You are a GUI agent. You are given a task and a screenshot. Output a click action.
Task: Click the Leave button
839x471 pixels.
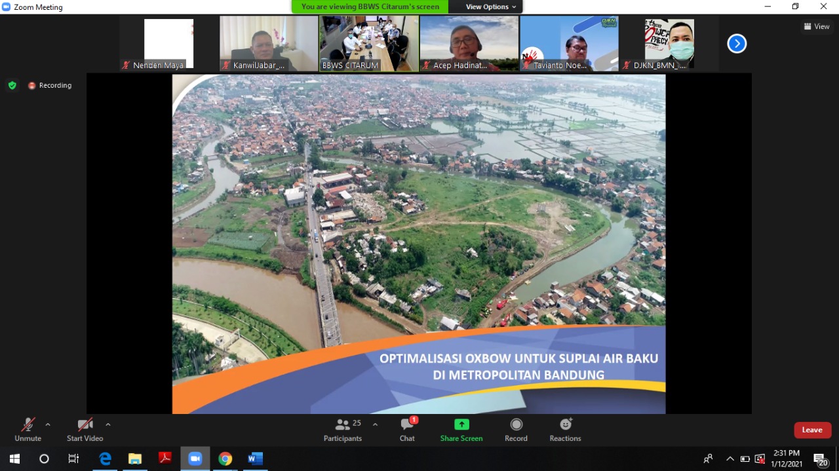[812, 430]
